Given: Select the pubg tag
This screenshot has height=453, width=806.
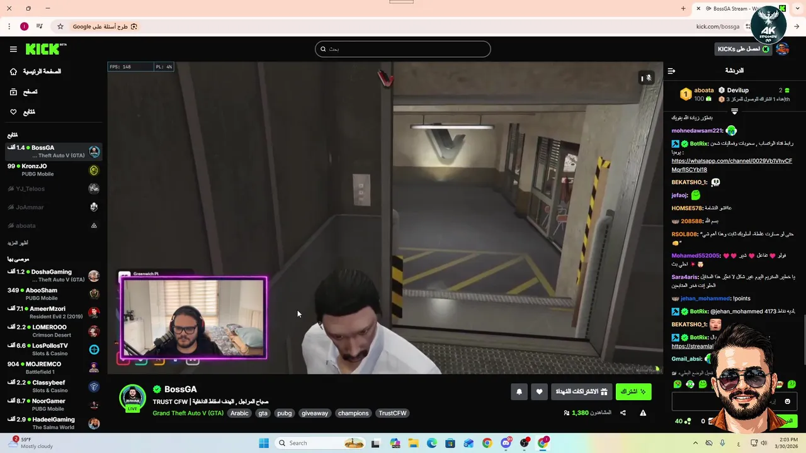Looking at the screenshot, I should (285, 413).
